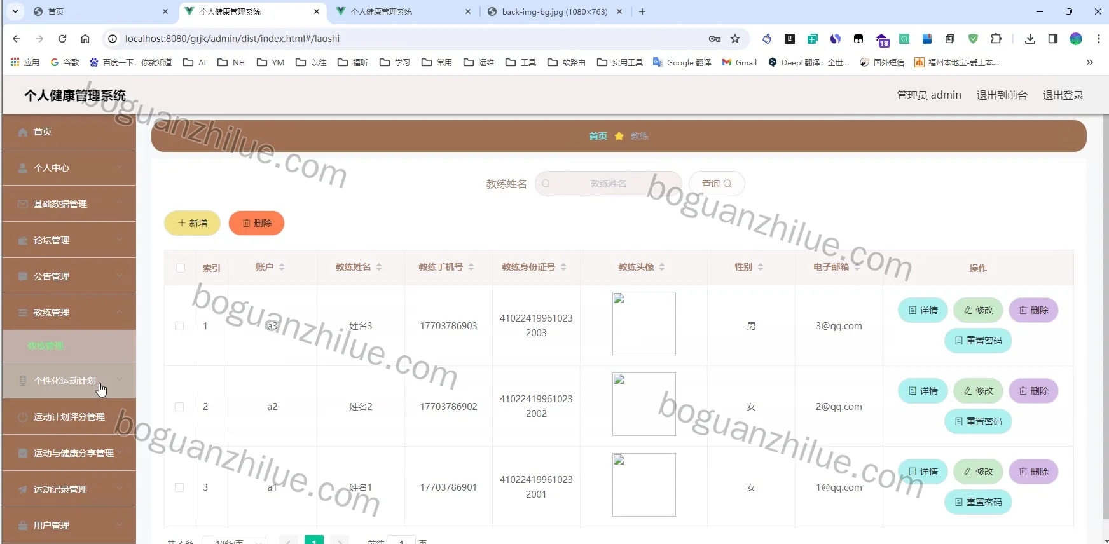
Task: Click 修改 for row 姓名3
Action: tap(978, 310)
